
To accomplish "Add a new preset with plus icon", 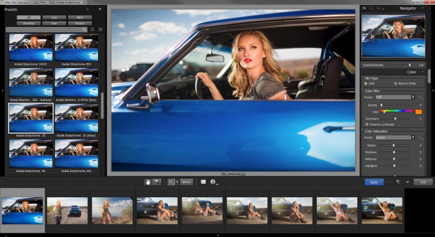I will tap(88, 9).
